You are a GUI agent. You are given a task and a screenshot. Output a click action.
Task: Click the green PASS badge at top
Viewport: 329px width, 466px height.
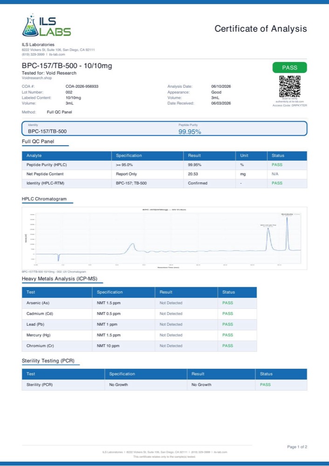[289, 68]
